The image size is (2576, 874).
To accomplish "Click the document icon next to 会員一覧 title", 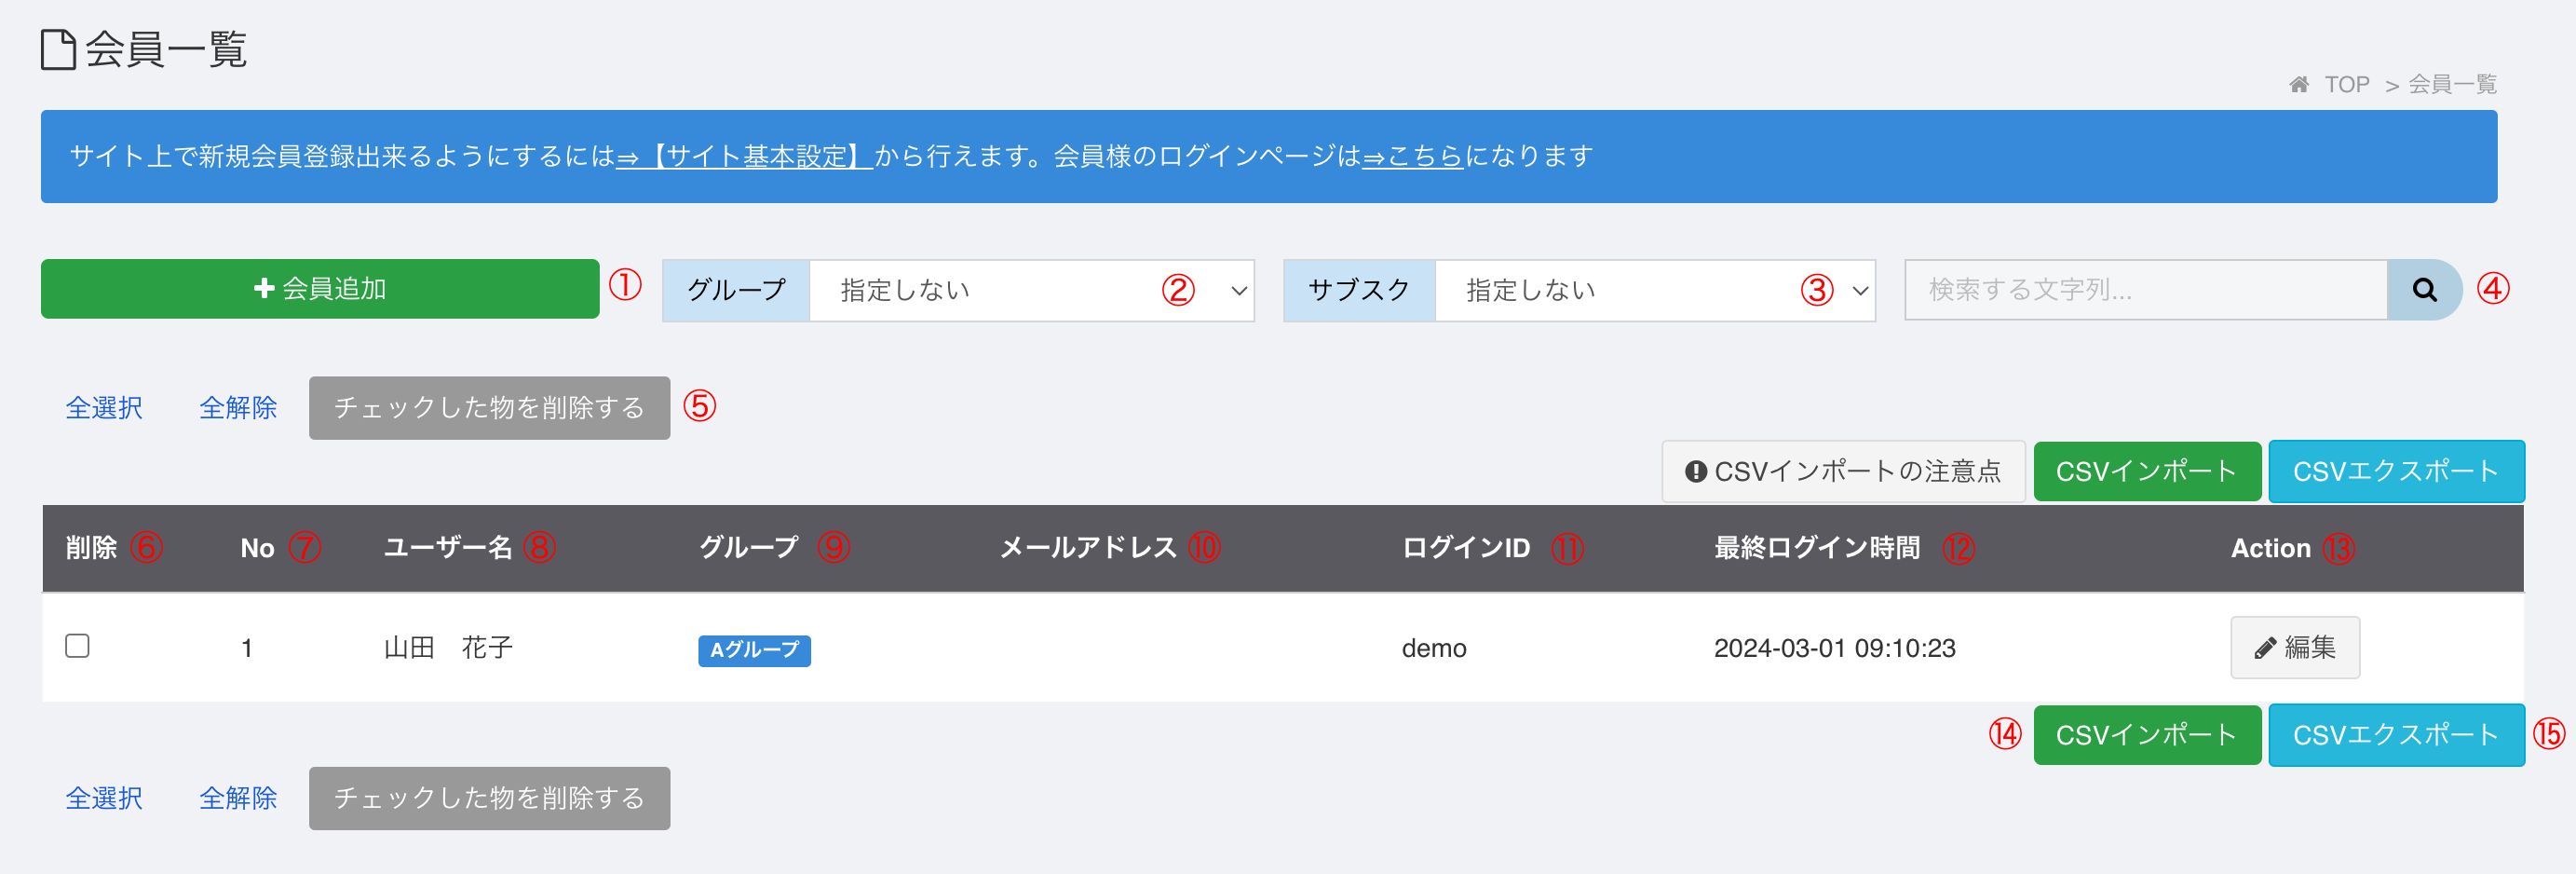I will tap(58, 49).
